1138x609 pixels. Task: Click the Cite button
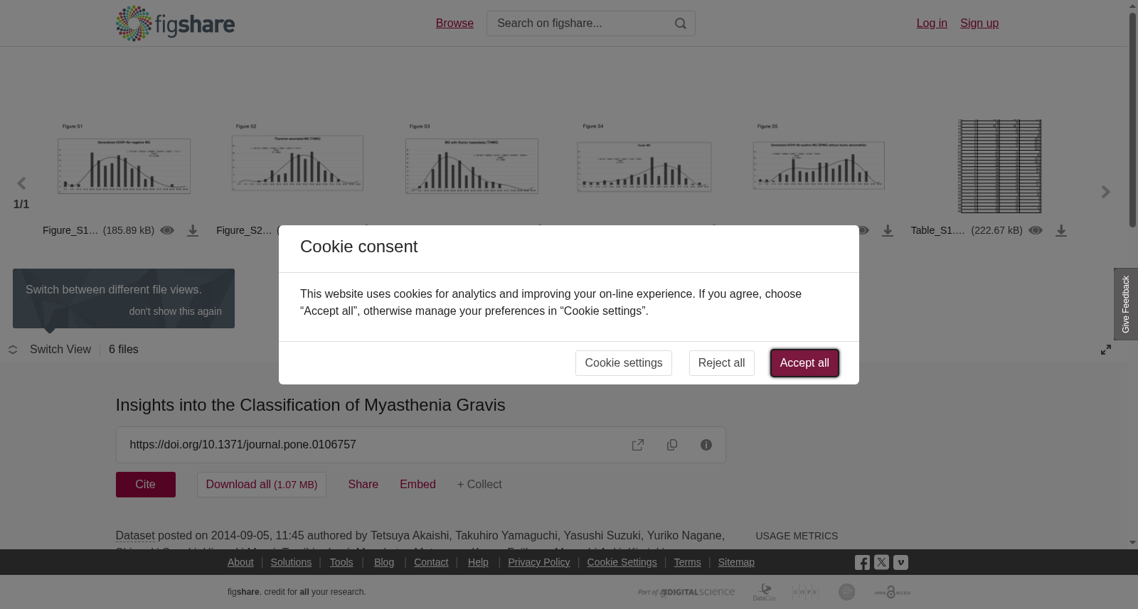(146, 485)
